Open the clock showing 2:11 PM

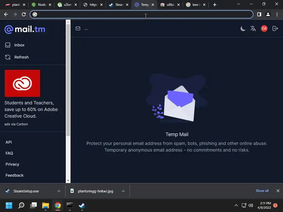click(x=264, y=205)
